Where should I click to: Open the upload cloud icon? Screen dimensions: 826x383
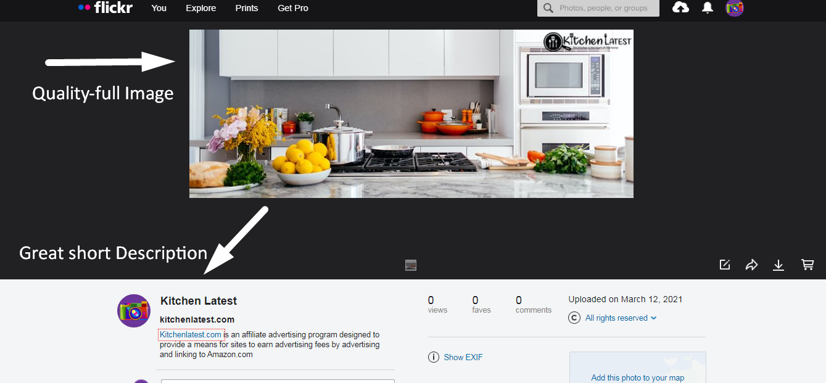(680, 8)
